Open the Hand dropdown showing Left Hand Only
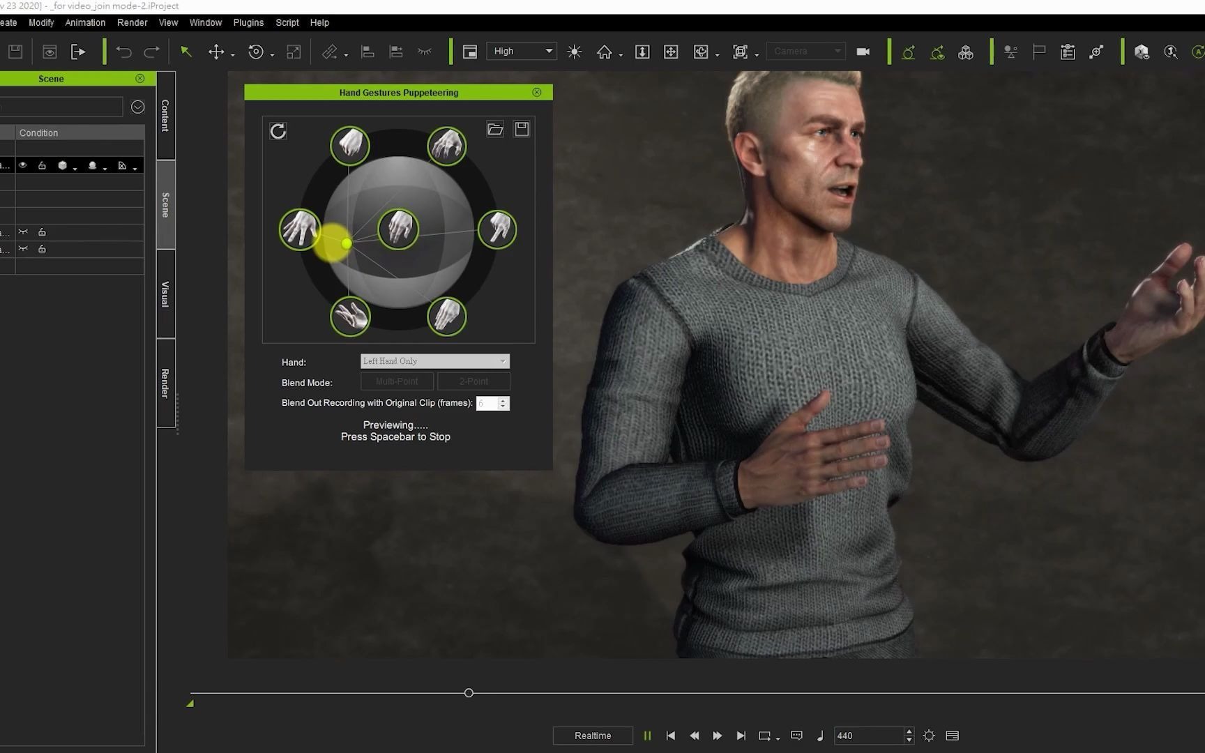1205x753 pixels. click(x=434, y=361)
